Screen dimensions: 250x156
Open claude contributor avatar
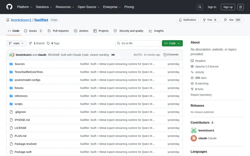point(194,138)
